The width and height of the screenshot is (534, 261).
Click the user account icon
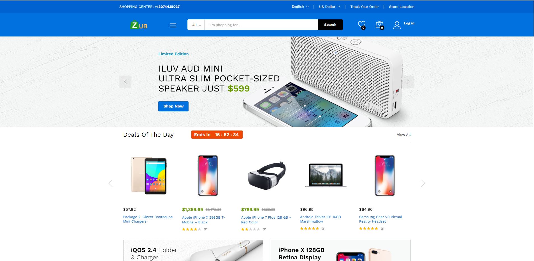click(397, 25)
